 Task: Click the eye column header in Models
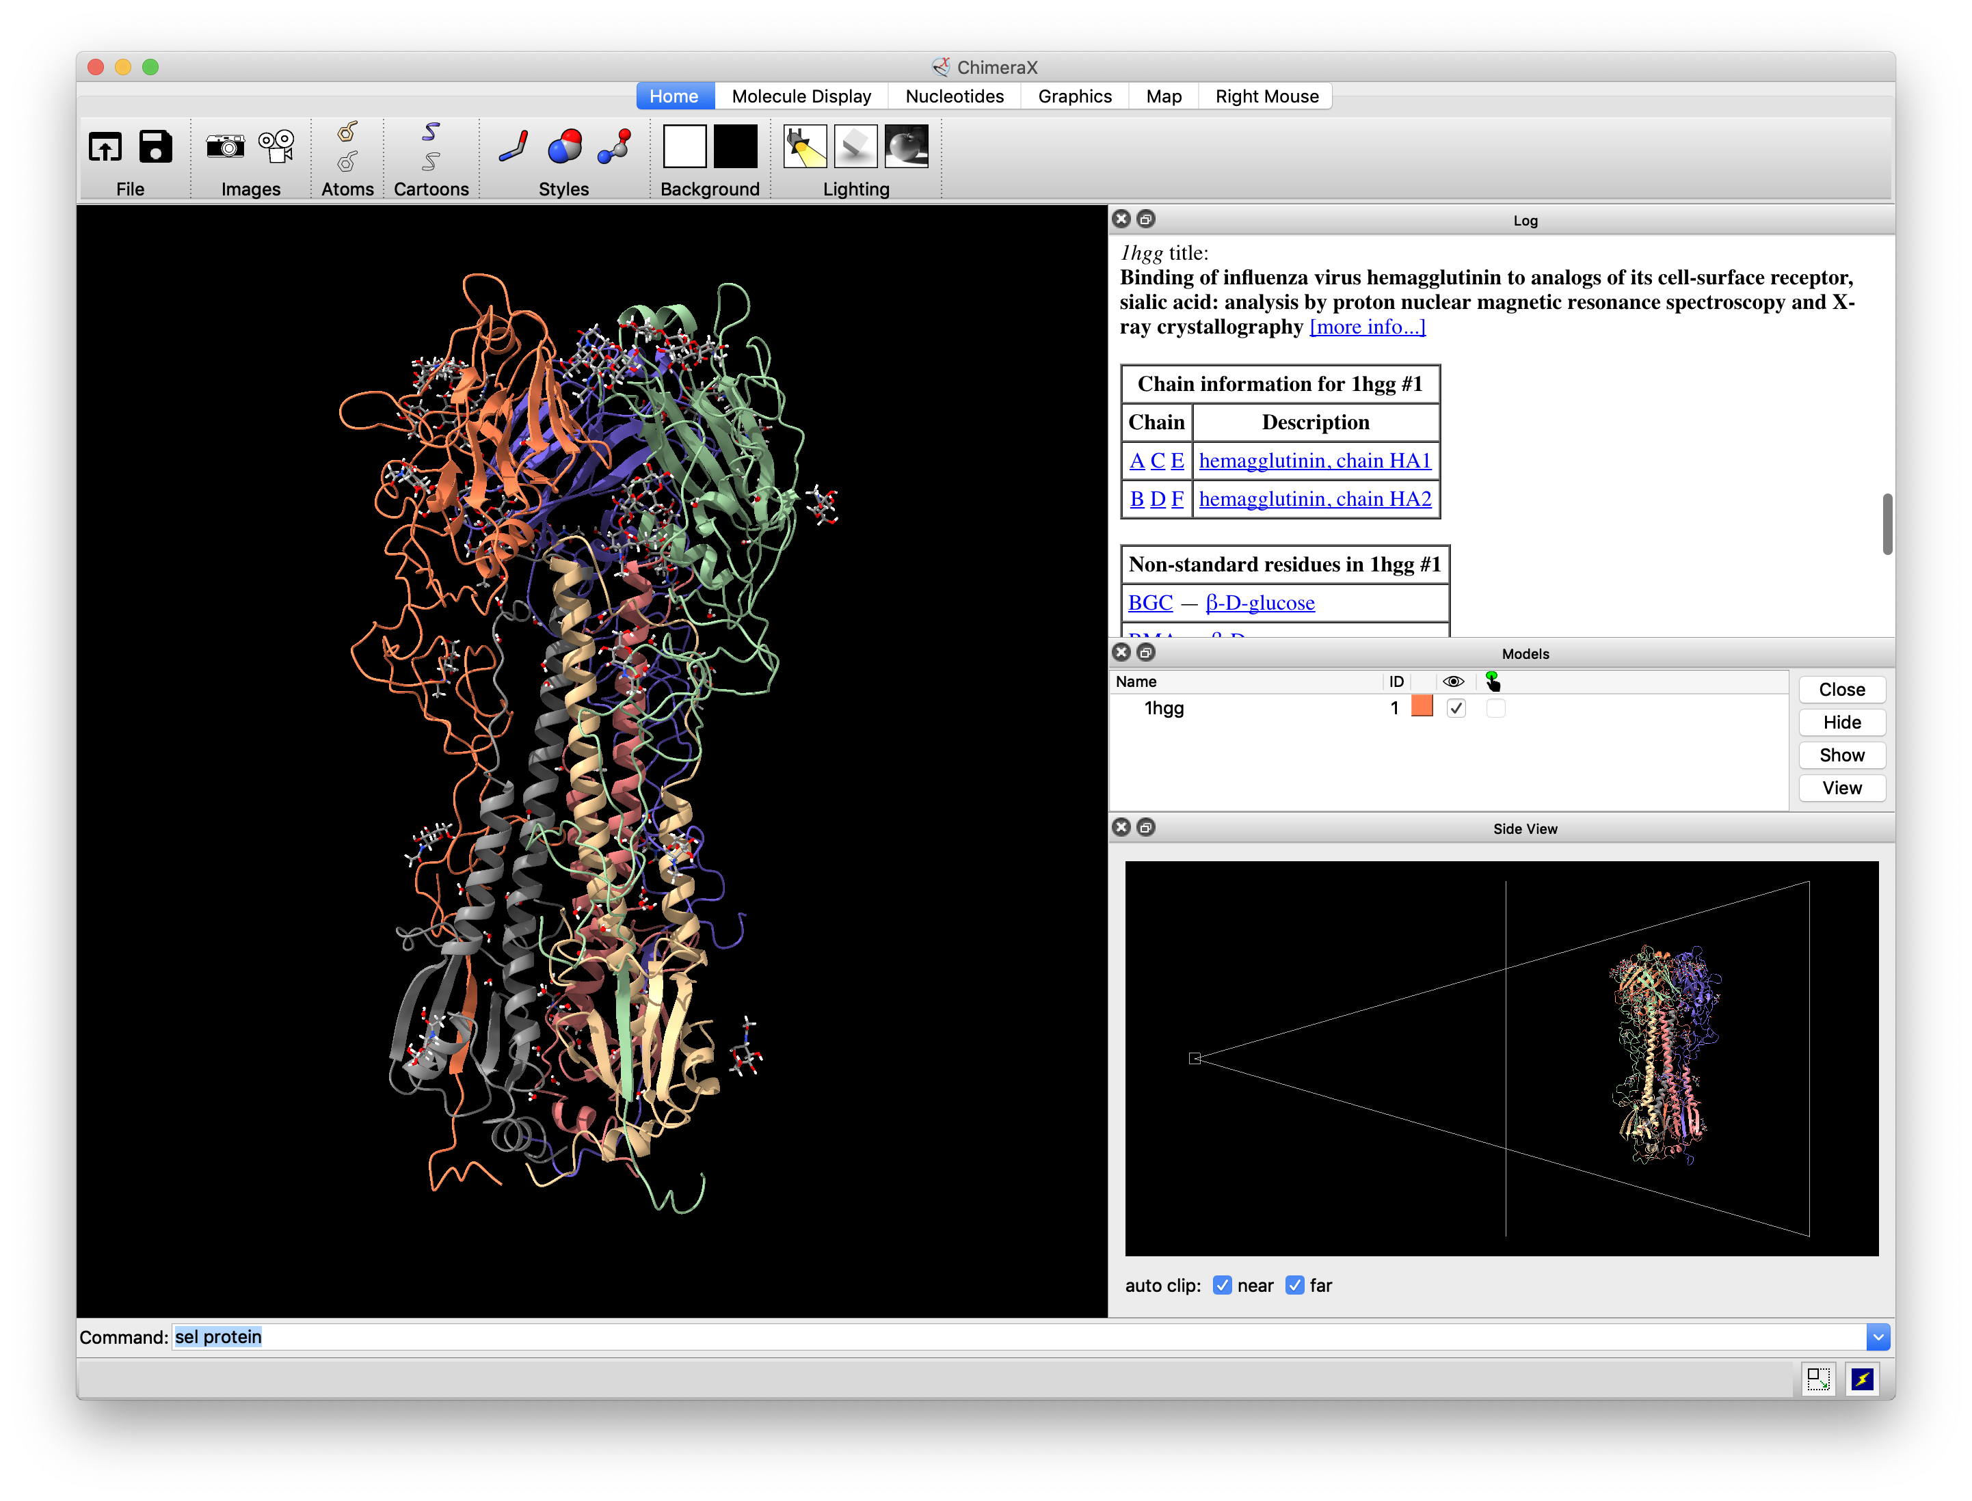(x=1452, y=681)
